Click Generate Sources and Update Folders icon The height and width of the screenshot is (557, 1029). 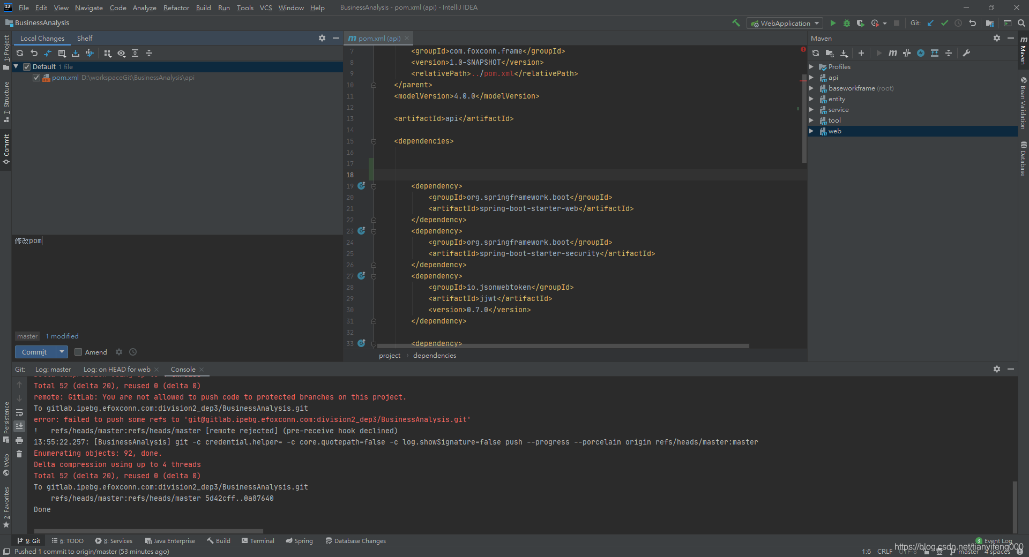point(830,53)
